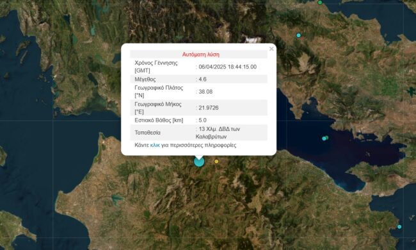Click the cyan marker in the bottom-right sea

[x=399, y=227]
